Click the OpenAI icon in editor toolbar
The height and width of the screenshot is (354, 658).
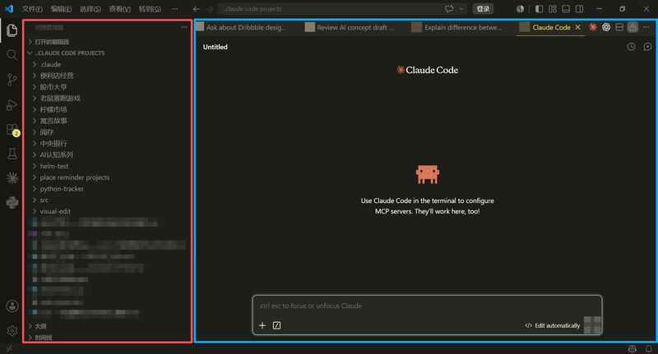point(606,27)
